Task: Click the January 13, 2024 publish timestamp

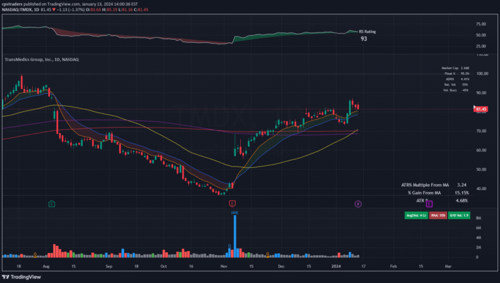Action: click(109, 4)
